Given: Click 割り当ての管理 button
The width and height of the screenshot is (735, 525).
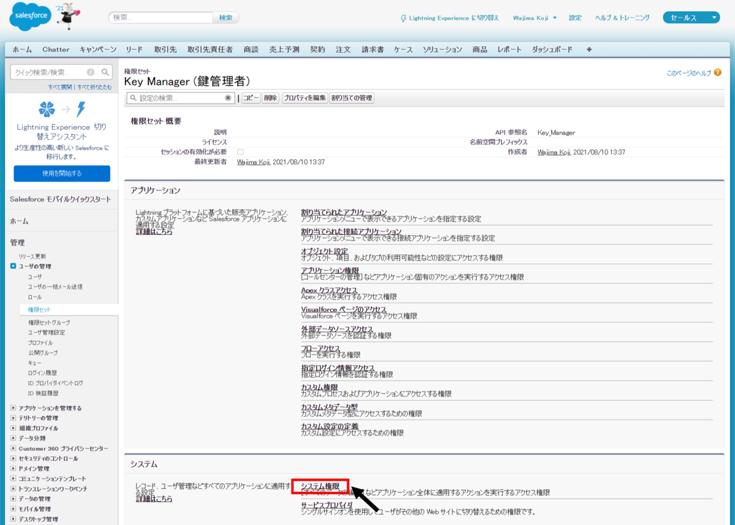Looking at the screenshot, I should [x=352, y=98].
